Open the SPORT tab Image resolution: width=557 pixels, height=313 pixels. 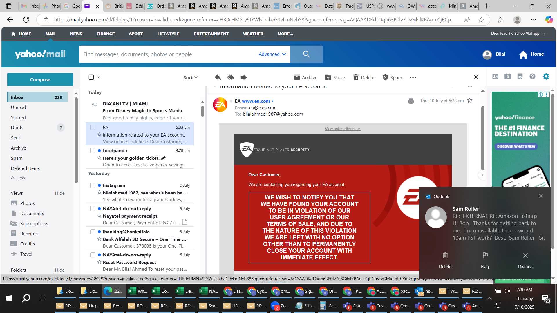pos(136,34)
